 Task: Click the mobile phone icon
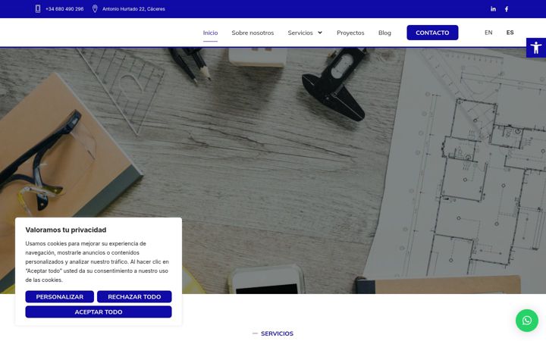pyautogui.click(x=38, y=9)
